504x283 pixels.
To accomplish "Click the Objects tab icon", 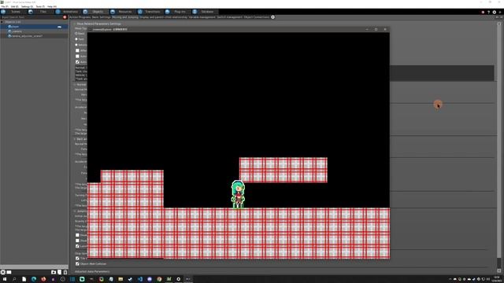I will (x=85, y=12).
